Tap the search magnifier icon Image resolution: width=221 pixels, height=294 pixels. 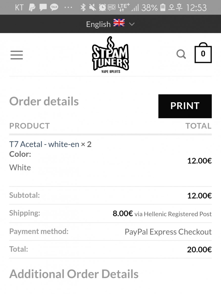coord(181,54)
